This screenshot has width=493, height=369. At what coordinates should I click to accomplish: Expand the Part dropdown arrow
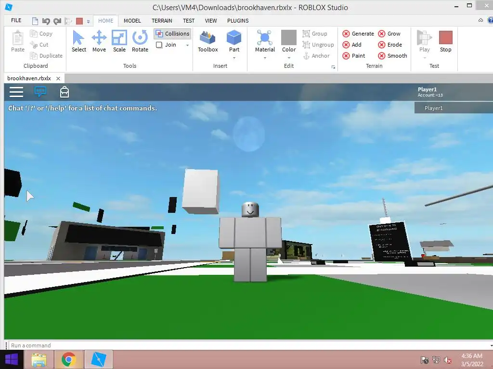tap(234, 58)
